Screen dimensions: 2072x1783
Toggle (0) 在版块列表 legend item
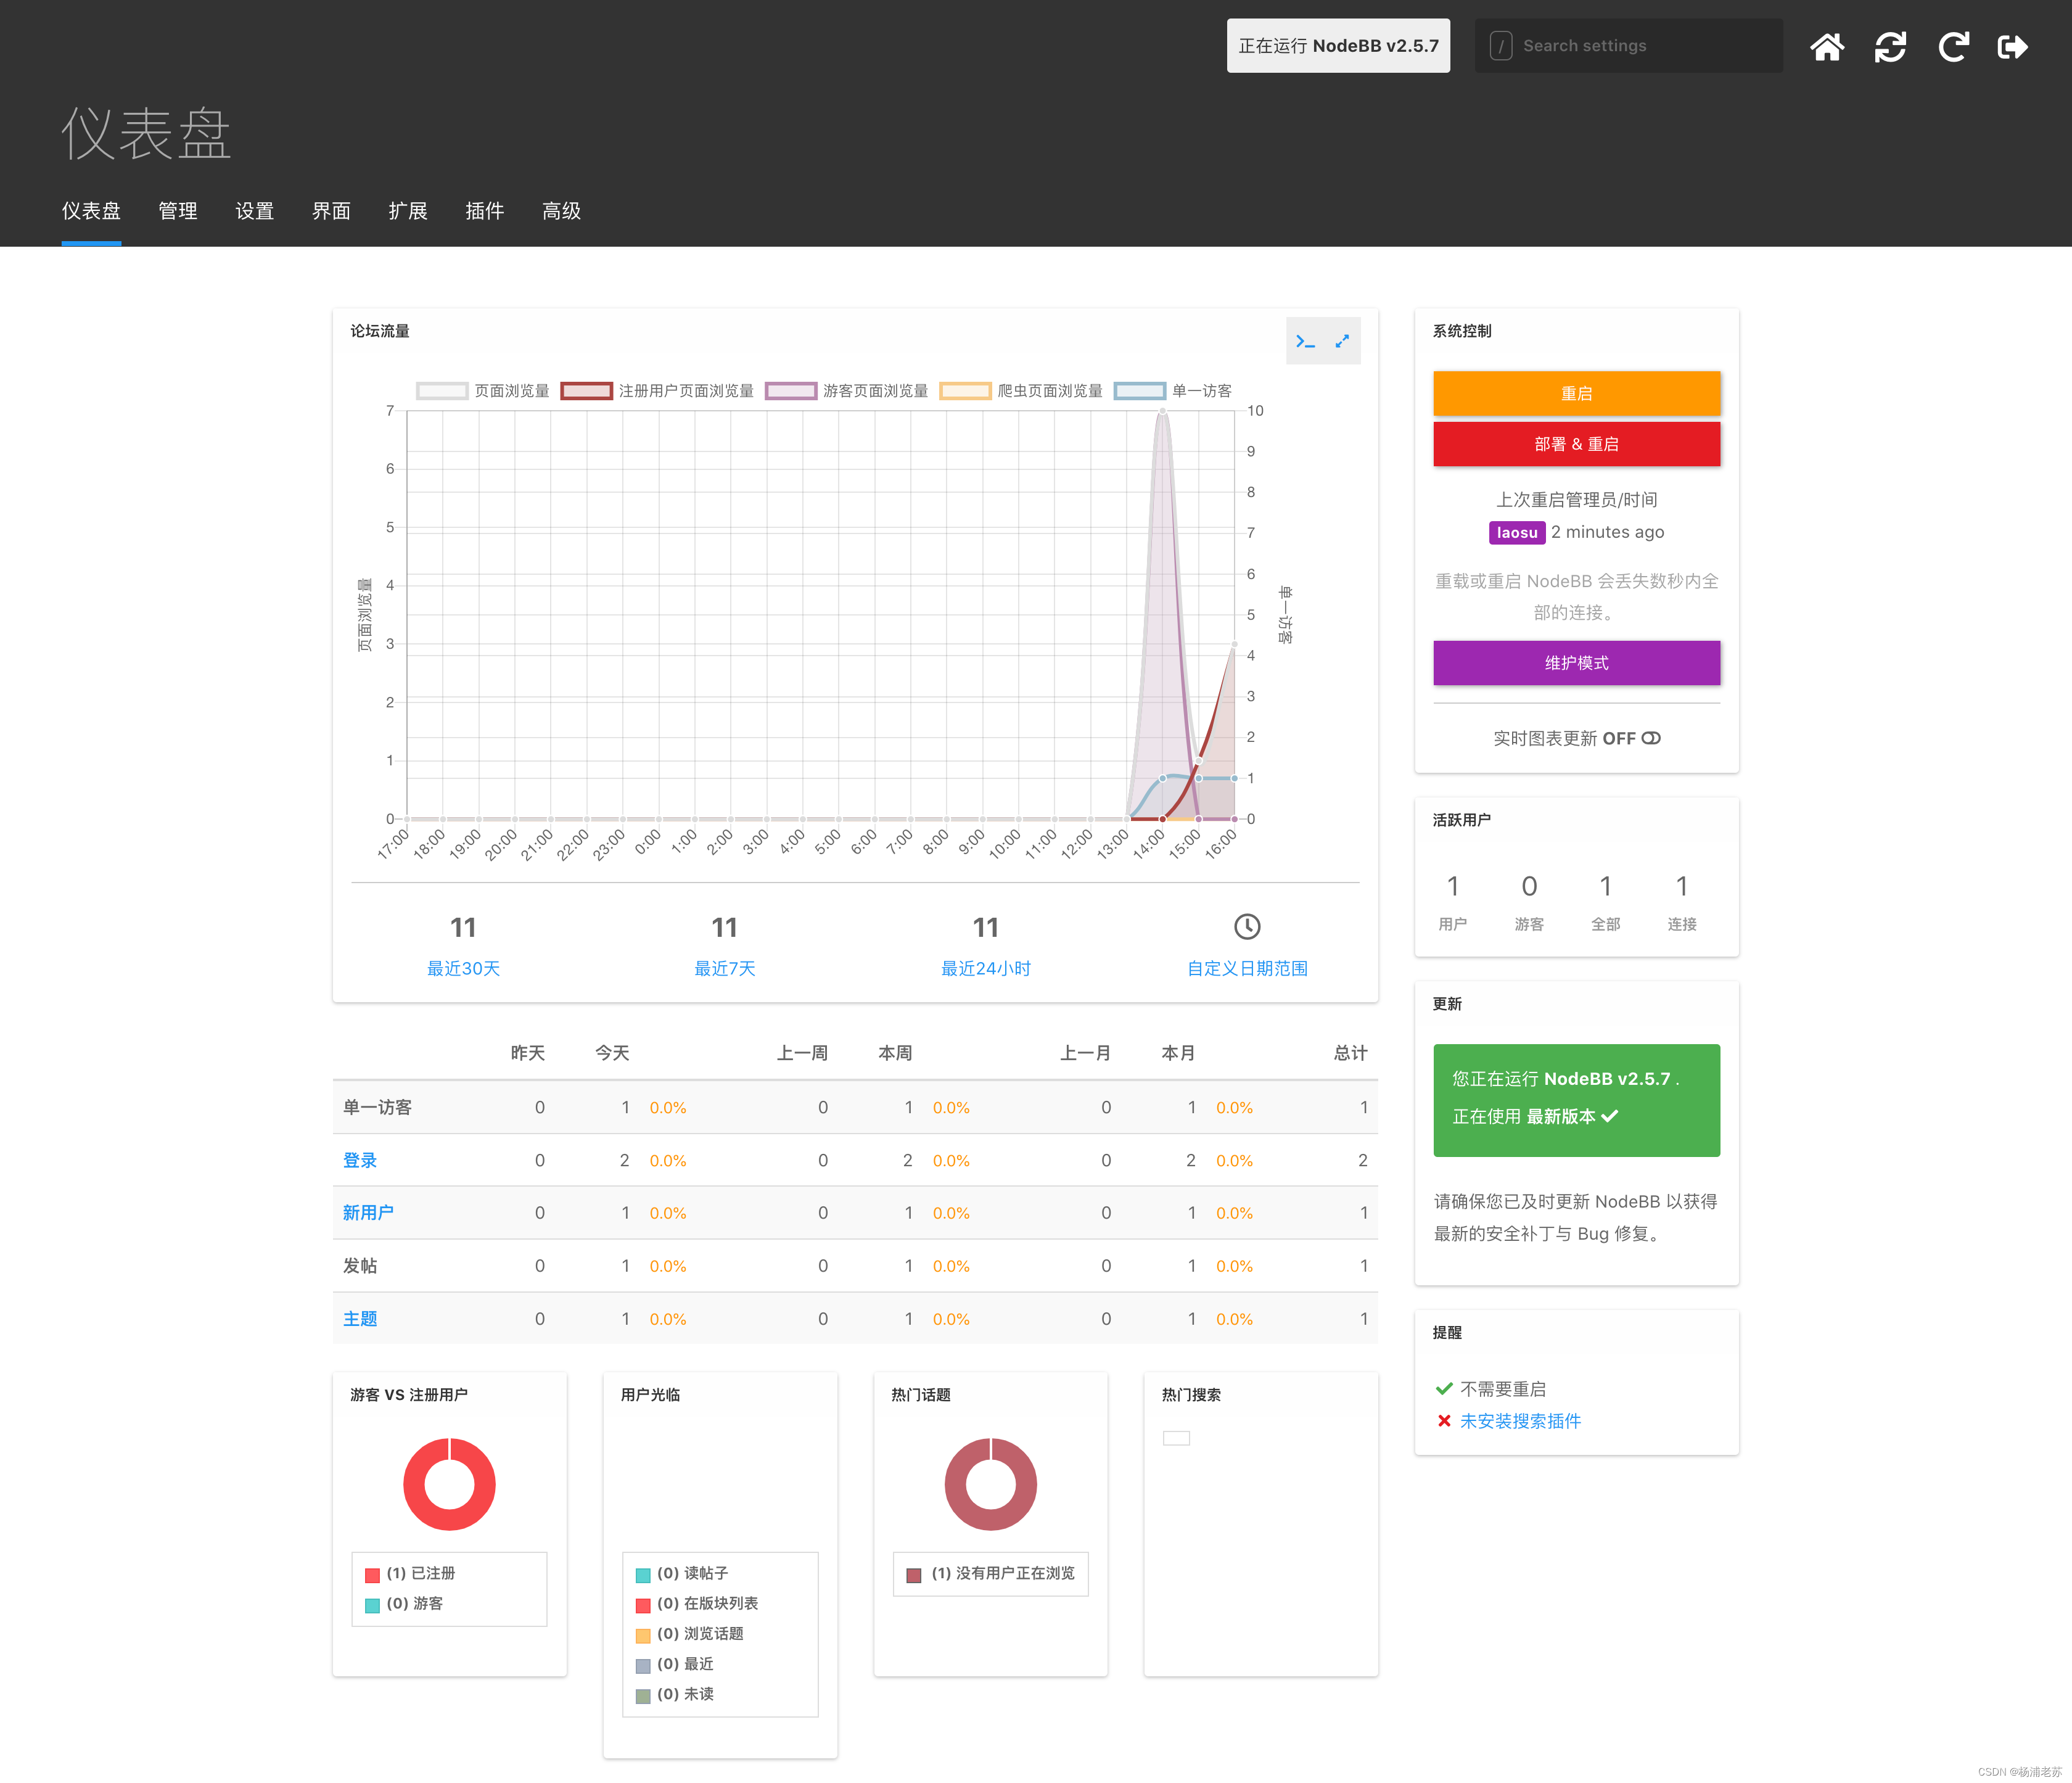697,1603
